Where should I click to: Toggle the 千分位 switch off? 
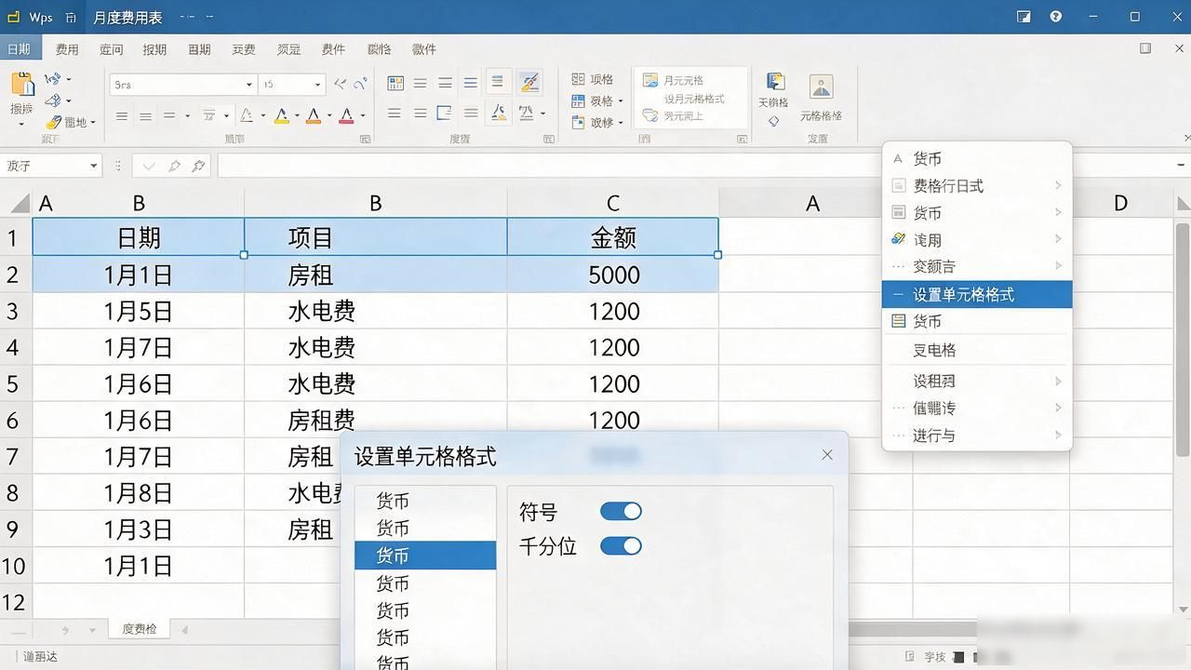click(x=621, y=545)
